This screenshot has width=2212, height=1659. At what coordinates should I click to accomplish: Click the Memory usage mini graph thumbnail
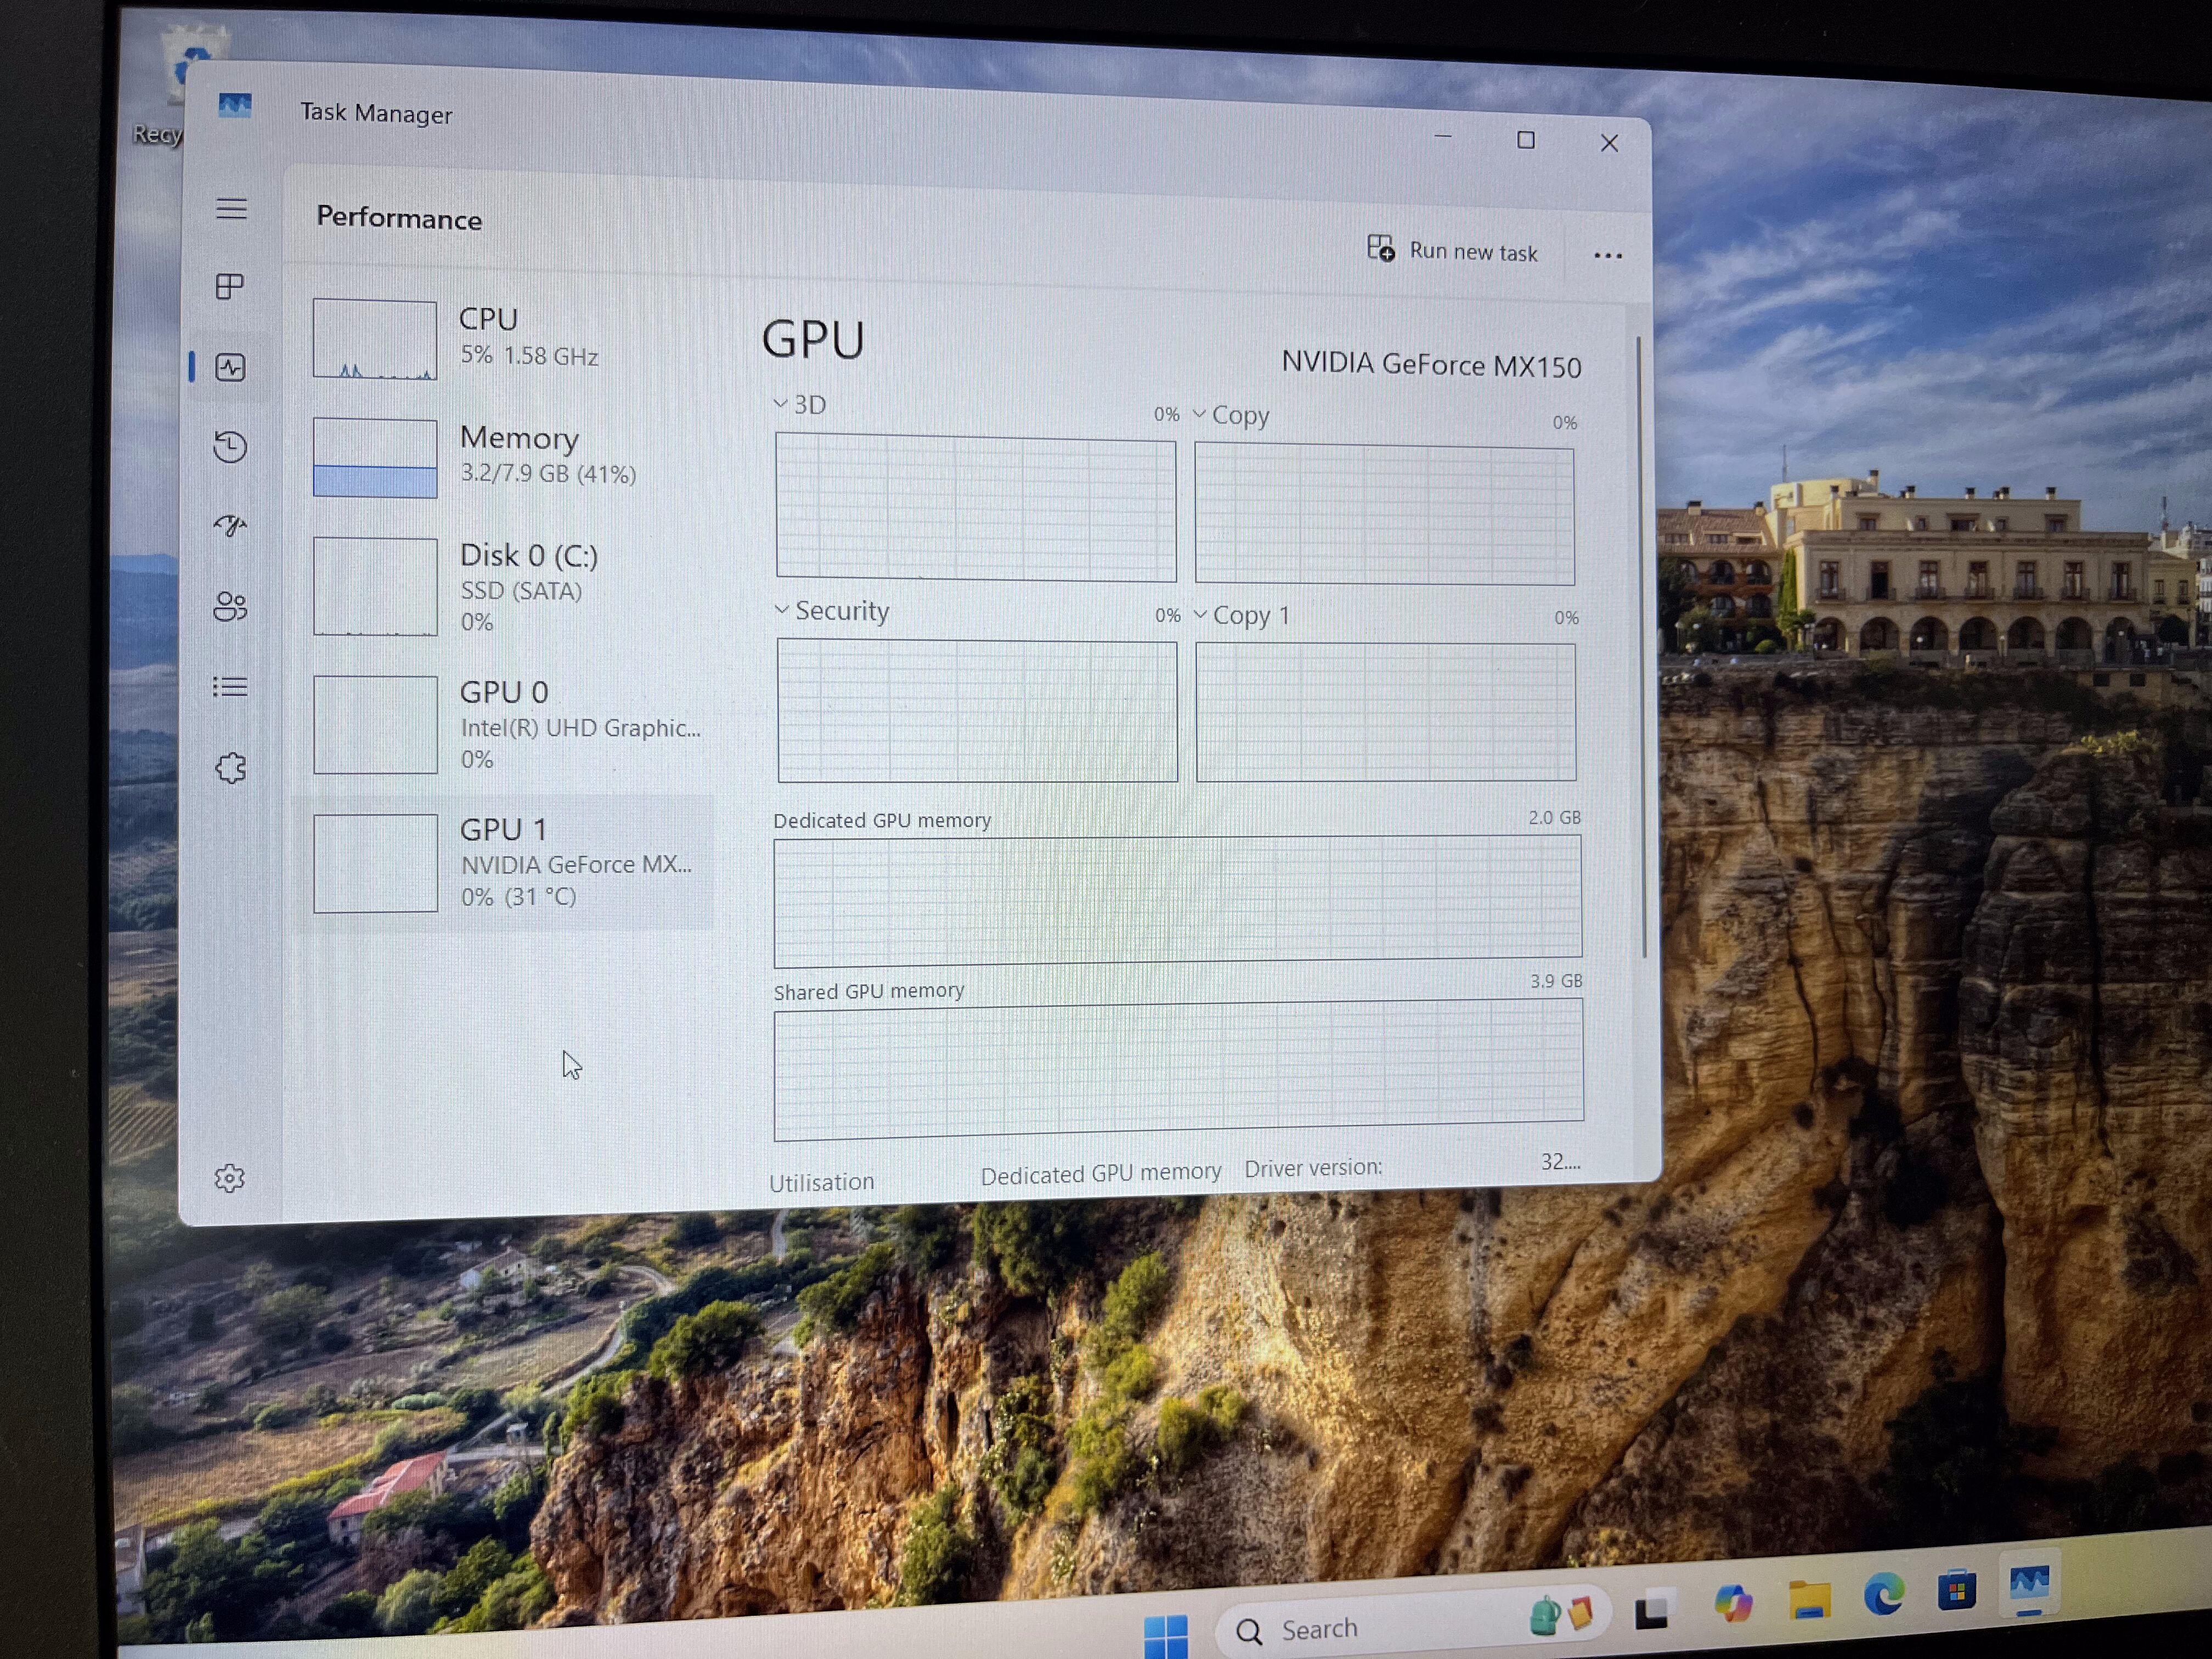[375, 457]
